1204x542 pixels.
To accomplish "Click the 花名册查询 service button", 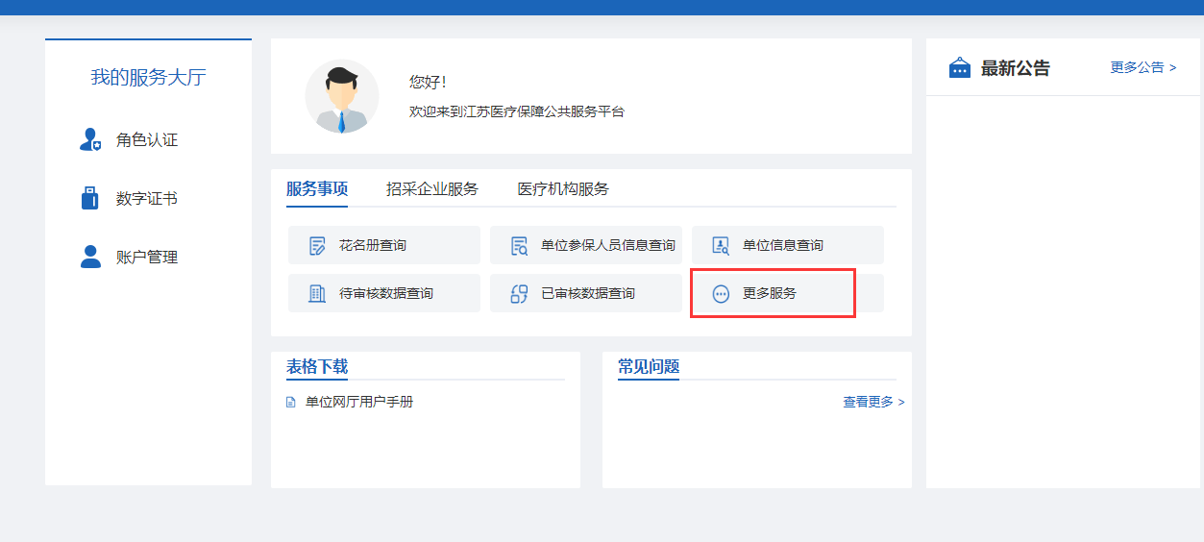I will click(384, 246).
